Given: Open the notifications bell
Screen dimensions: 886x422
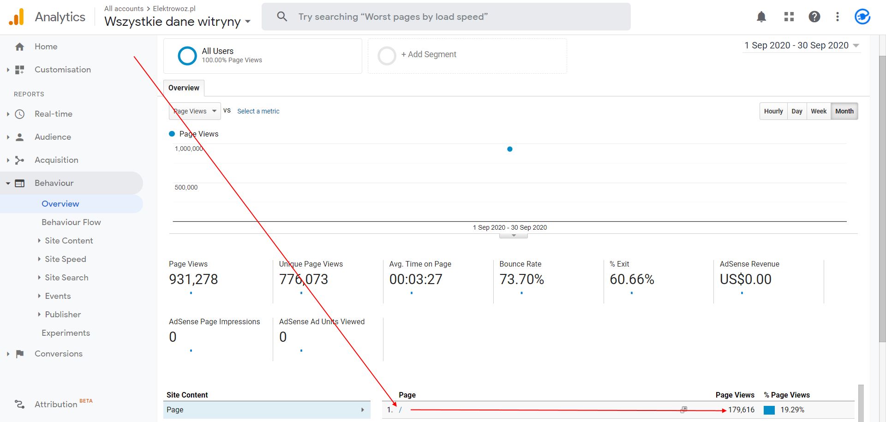Looking at the screenshot, I should click(x=761, y=17).
